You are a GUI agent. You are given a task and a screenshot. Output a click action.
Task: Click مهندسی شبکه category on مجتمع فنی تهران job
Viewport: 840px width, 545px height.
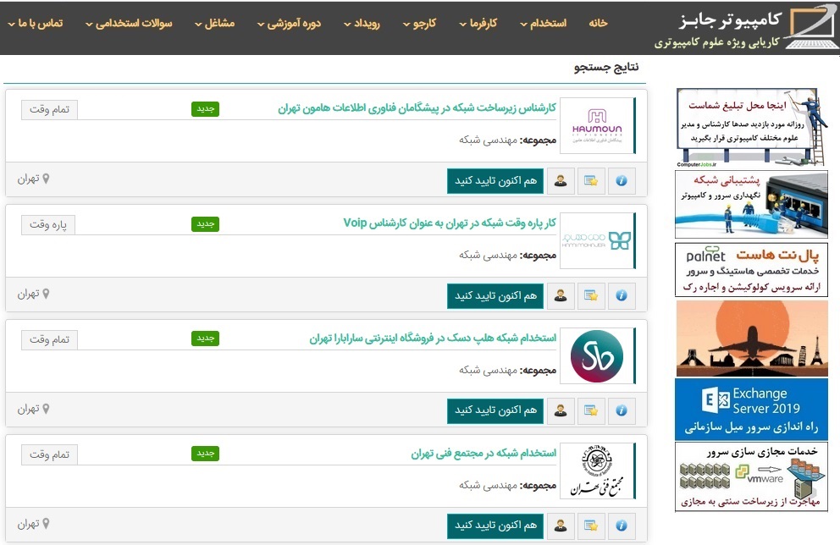[488, 486]
